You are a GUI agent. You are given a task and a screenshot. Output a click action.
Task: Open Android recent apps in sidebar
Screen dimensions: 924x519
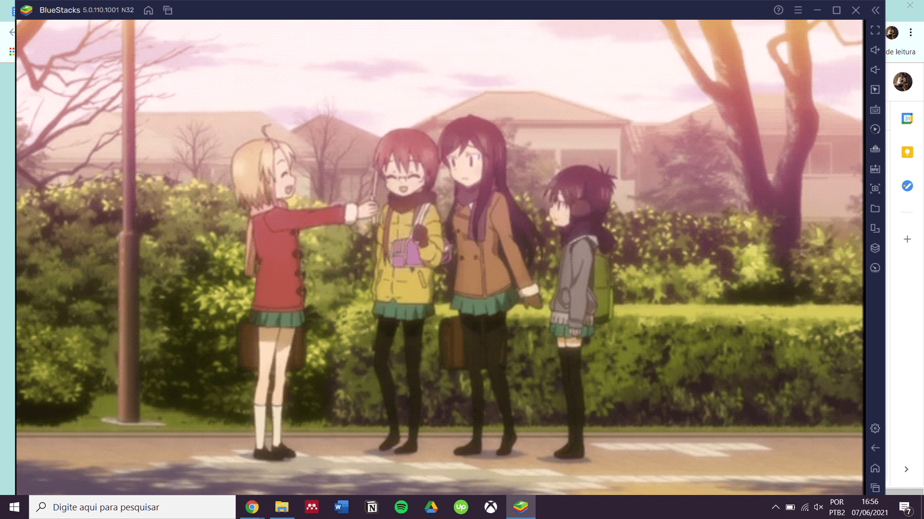coord(875,488)
